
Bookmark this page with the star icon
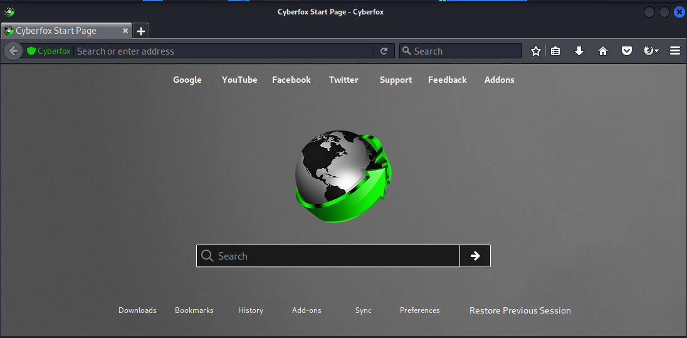click(535, 51)
